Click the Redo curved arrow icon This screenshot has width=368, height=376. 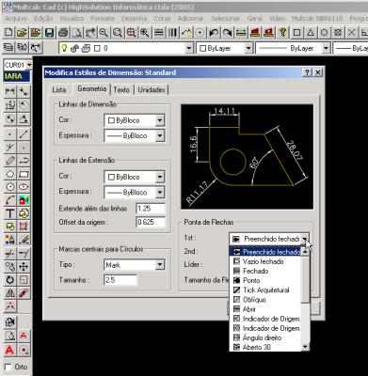[x=227, y=32]
